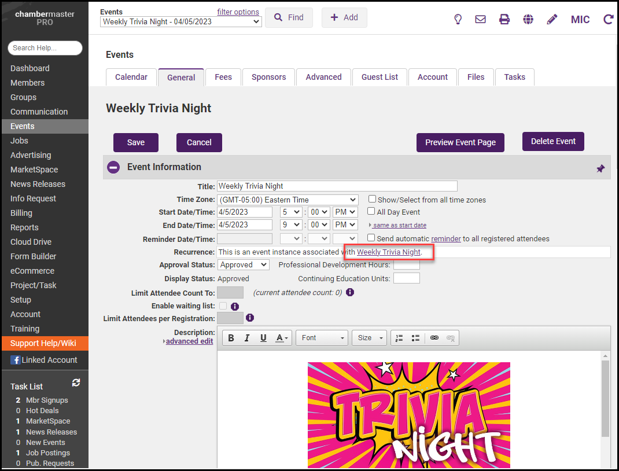Refresh the Task List

coord(76,383)
